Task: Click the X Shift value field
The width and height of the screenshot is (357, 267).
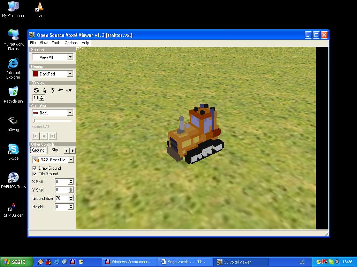Action: coord(62,181)
